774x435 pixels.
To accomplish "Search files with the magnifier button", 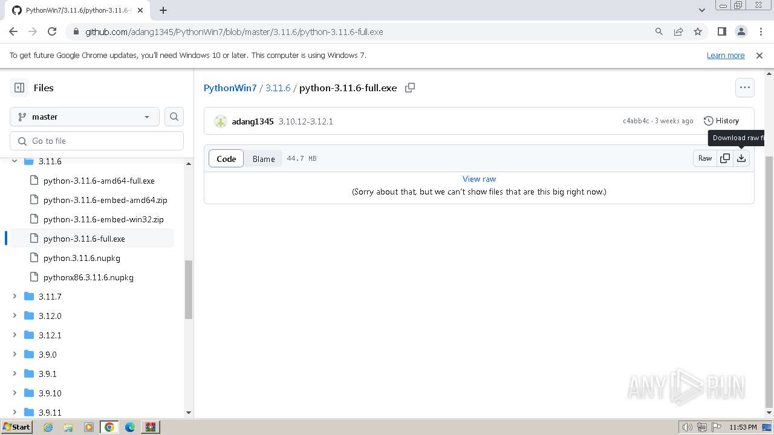I will pyautogui.click(x=174, y=117).
